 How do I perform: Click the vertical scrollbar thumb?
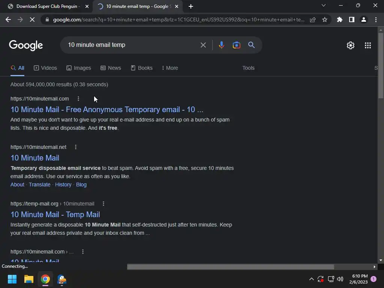click(381, 66)
